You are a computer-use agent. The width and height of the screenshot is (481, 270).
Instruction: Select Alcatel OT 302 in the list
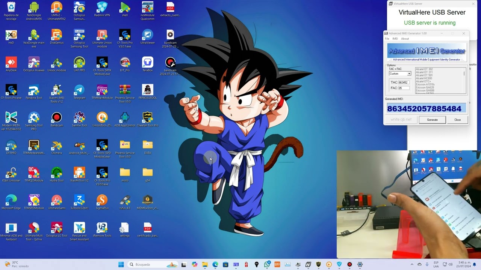pyautogui.click(x=424, y=69)
